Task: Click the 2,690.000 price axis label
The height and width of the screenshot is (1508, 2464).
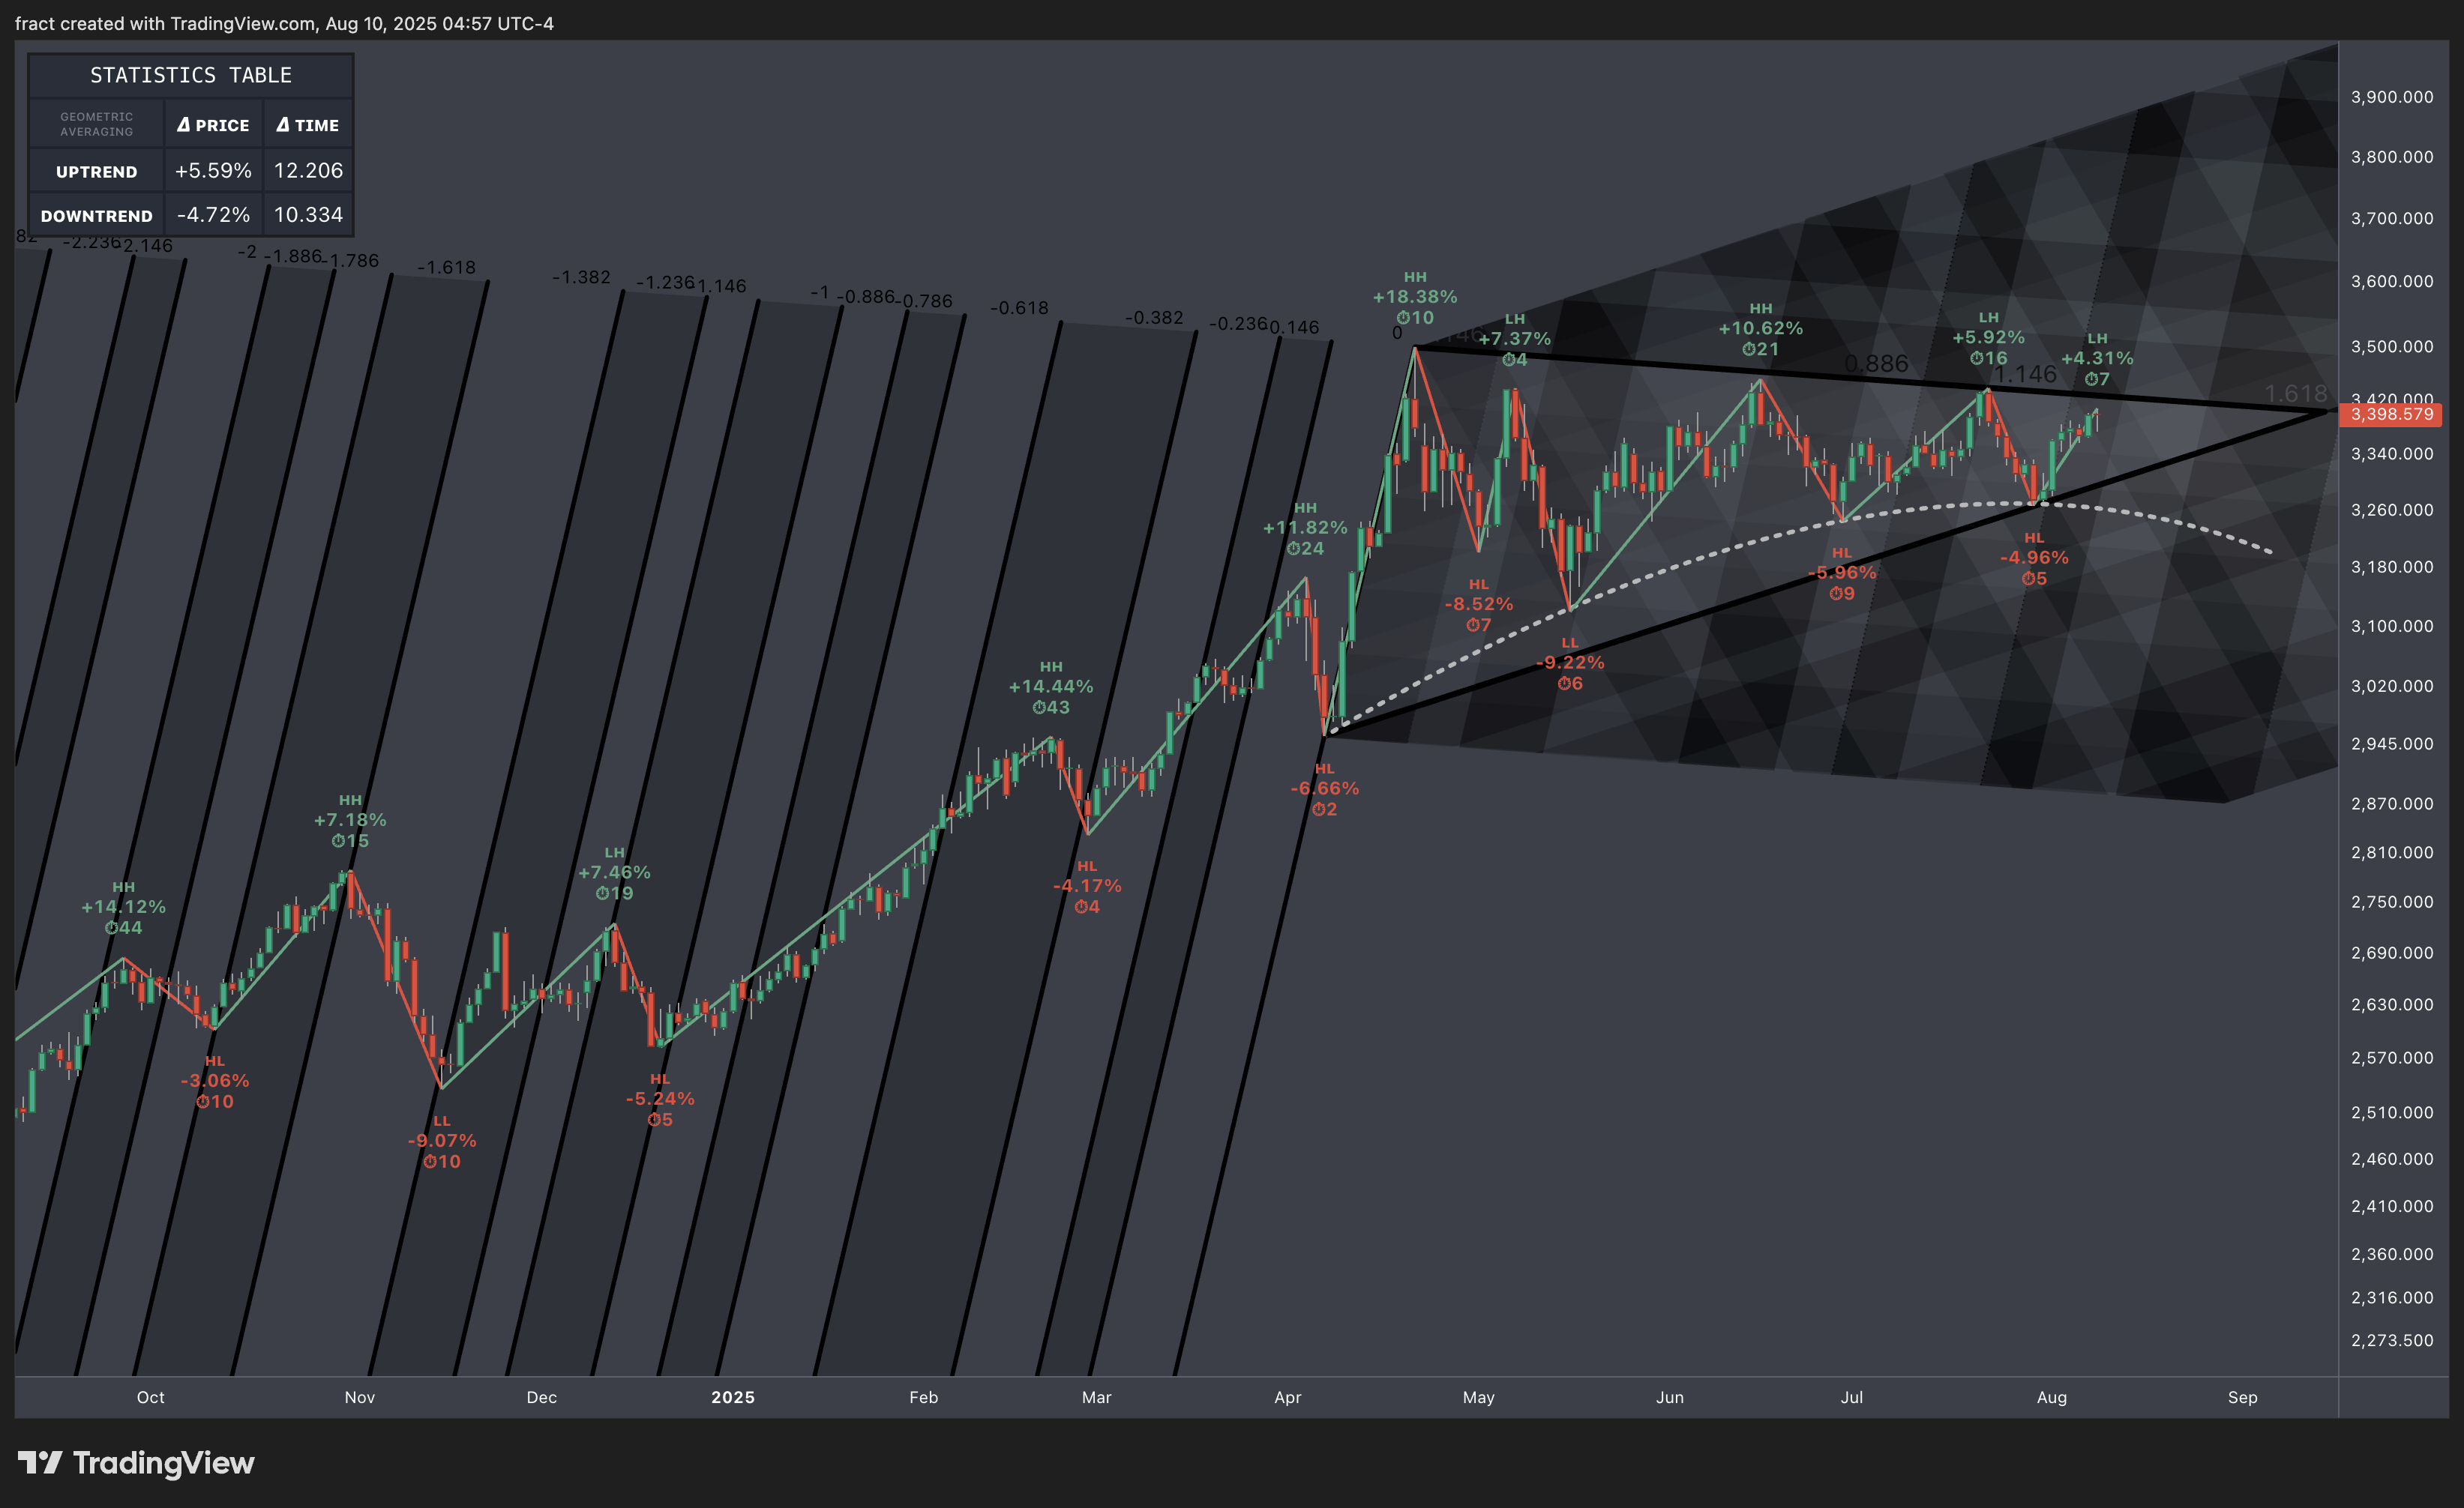Action: (x=2392, y=953)
